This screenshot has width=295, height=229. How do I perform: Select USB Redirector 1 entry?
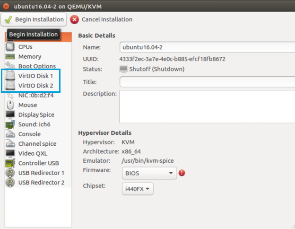coord(38,173)
